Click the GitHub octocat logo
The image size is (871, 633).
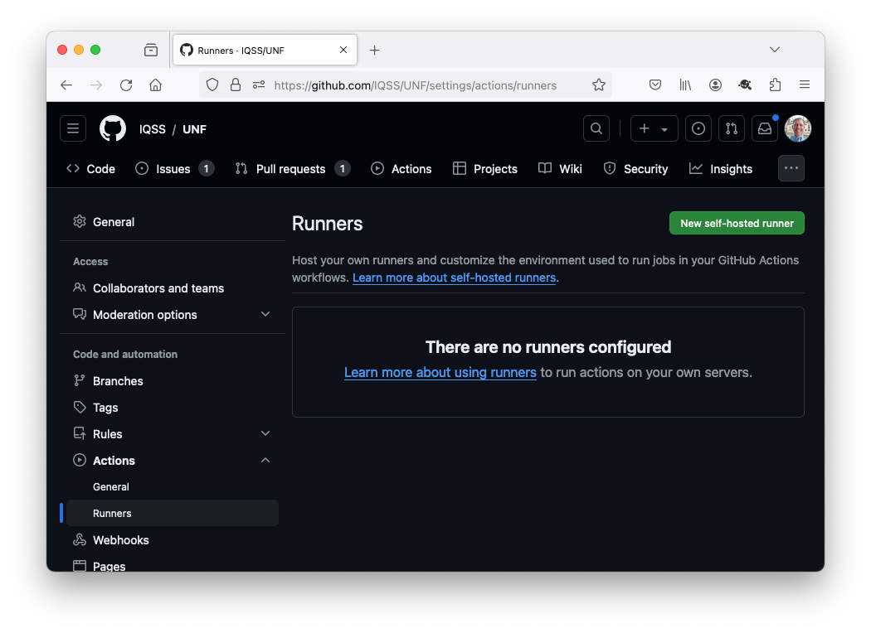tap(113, 128)
